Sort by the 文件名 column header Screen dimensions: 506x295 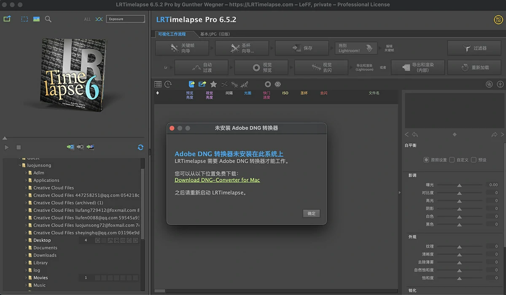tap(374, 93)
